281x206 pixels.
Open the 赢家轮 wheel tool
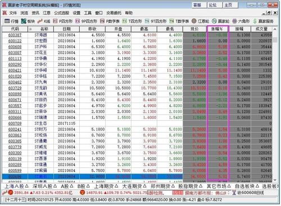221,21
